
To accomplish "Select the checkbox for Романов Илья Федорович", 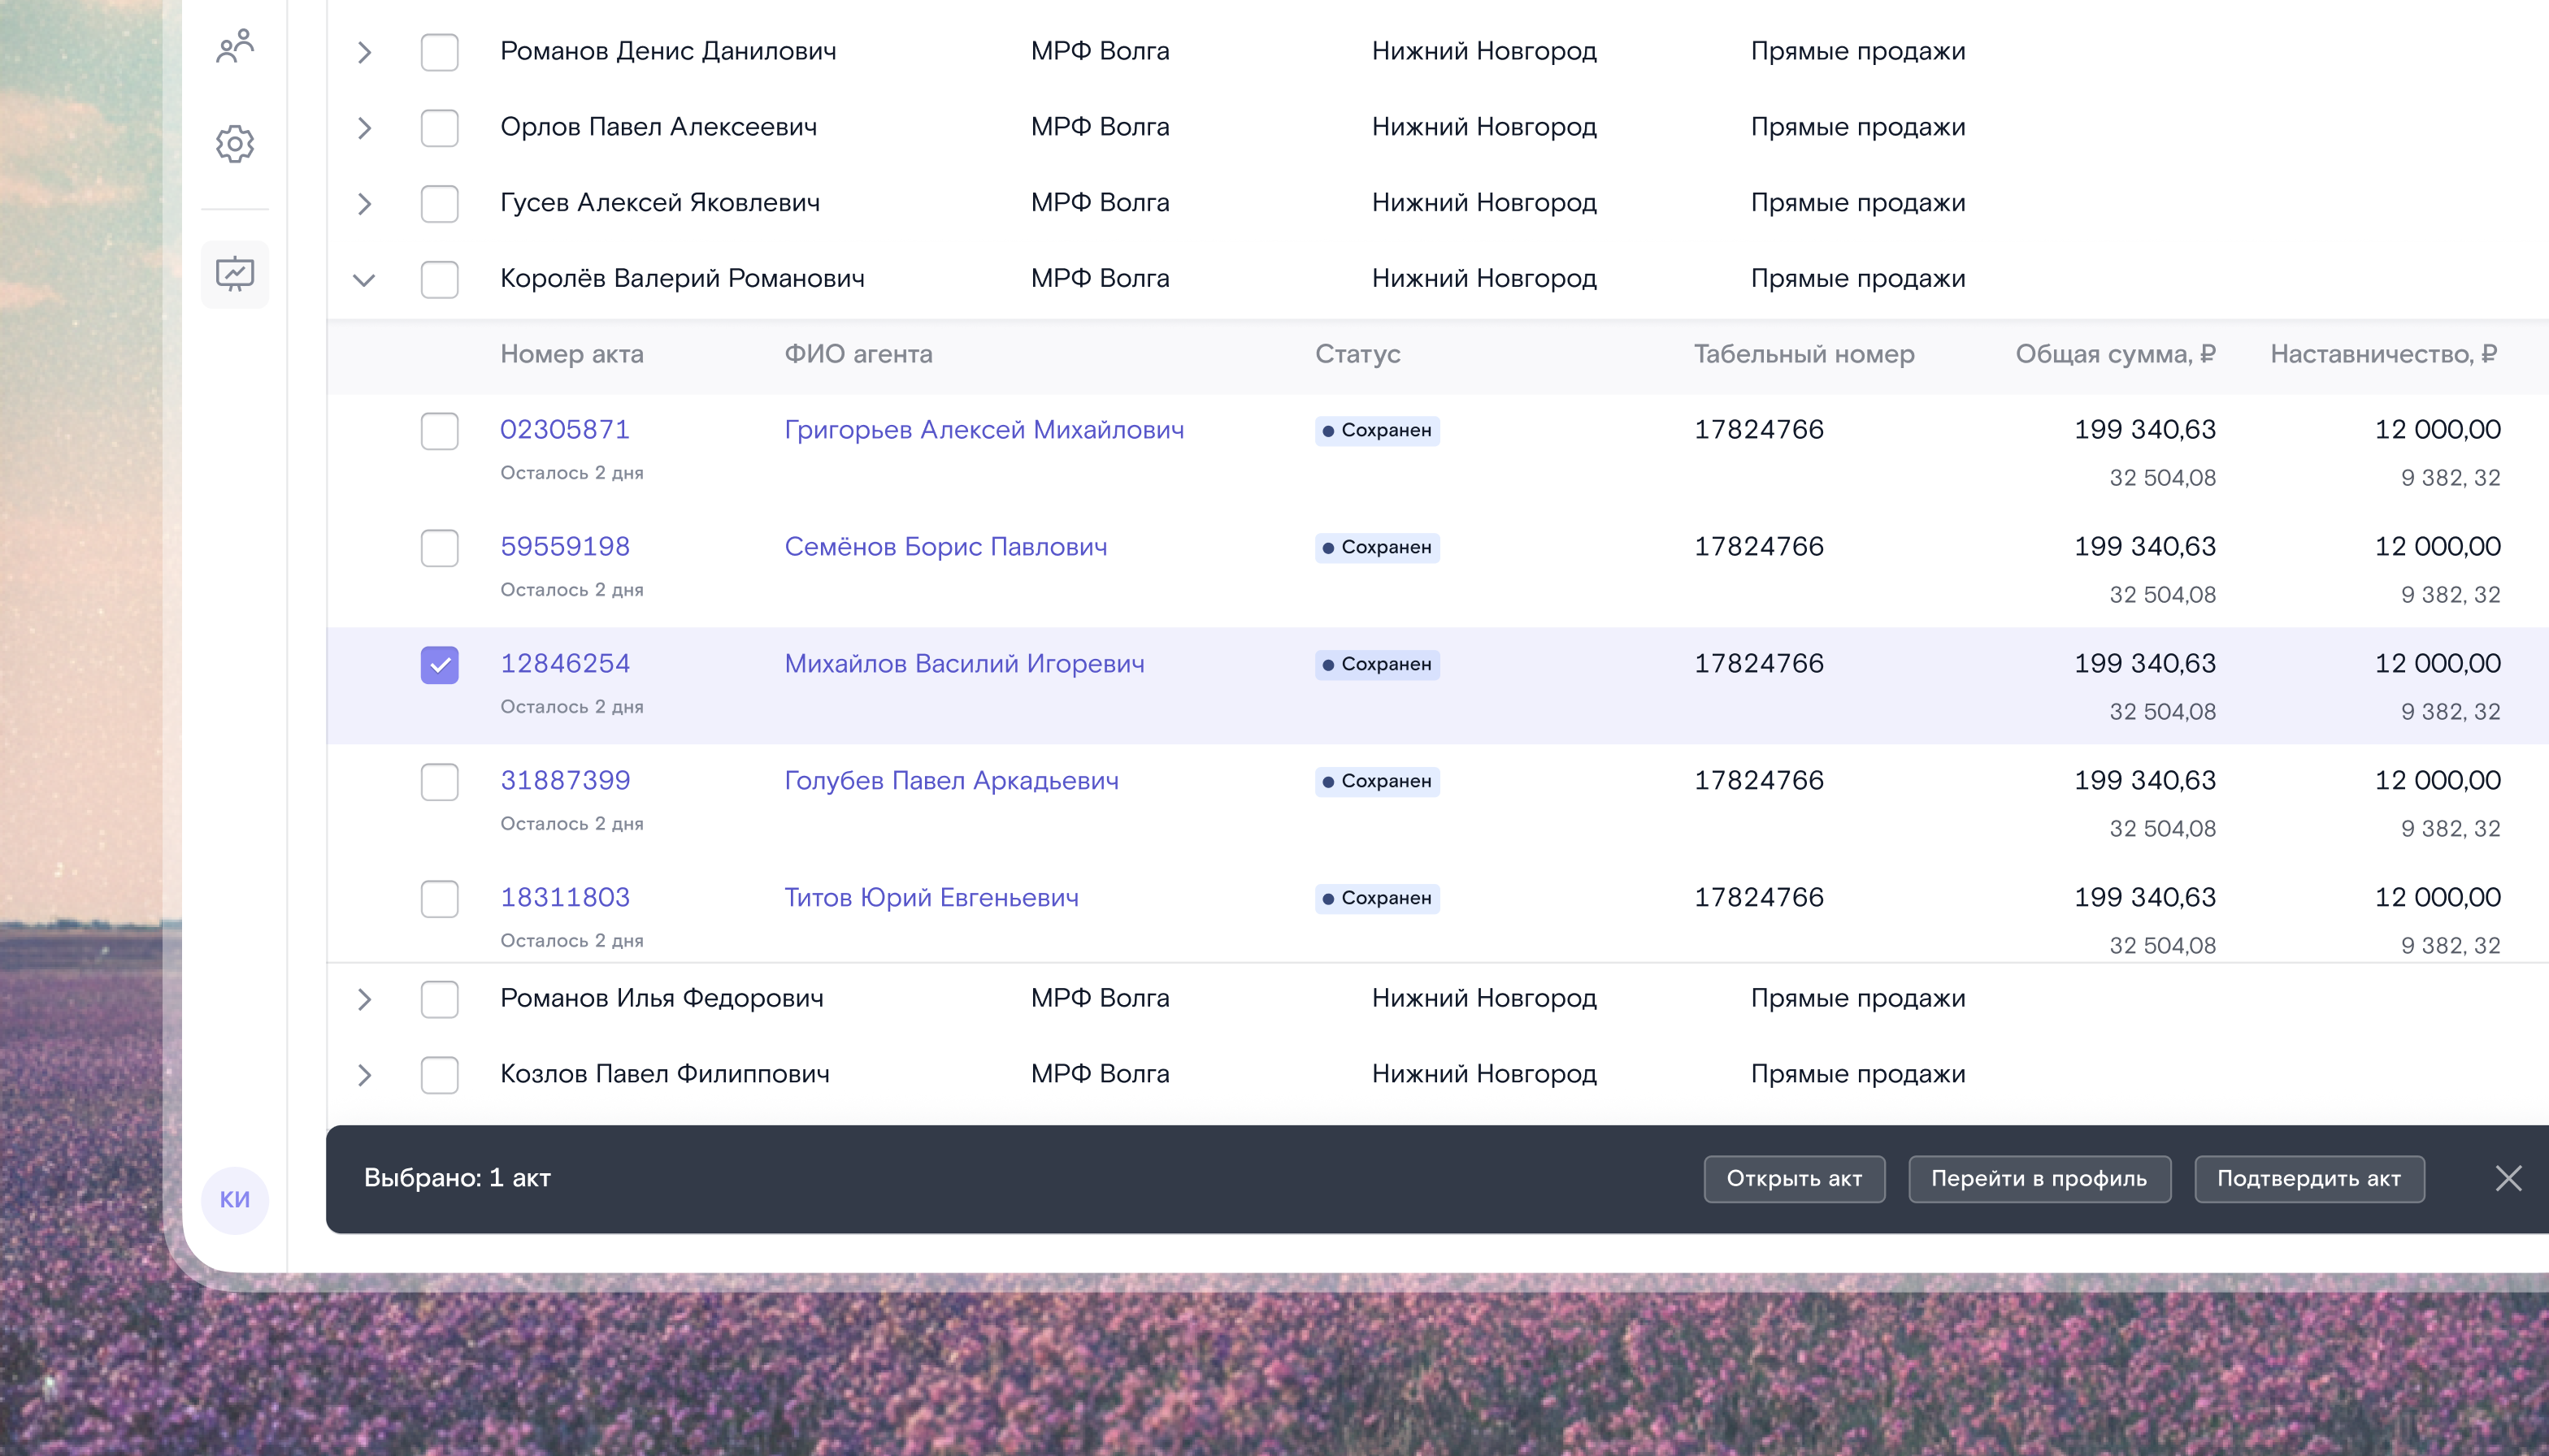I will pyautogui.click(x=439, y=999).
